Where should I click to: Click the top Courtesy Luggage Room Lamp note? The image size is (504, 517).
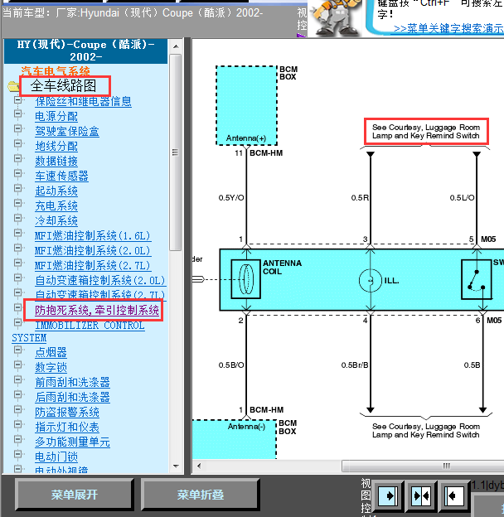[426, 131]
